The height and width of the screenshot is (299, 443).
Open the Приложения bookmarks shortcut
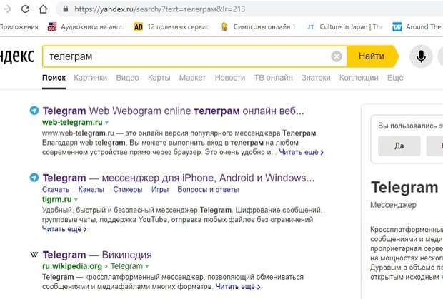pyautogui.click(x=19, y=27)
